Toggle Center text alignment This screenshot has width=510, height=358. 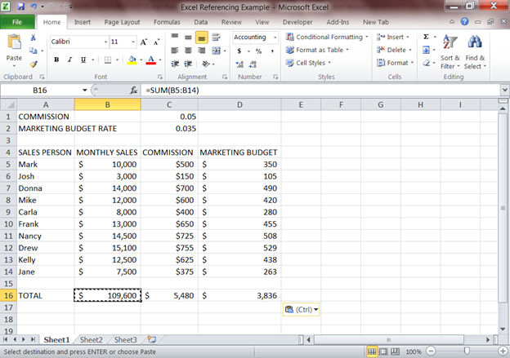click(x=188, y=51)
